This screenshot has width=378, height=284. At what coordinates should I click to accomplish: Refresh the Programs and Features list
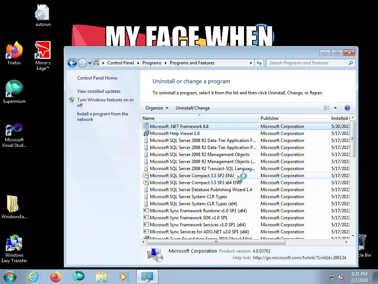tap(259, 63)
